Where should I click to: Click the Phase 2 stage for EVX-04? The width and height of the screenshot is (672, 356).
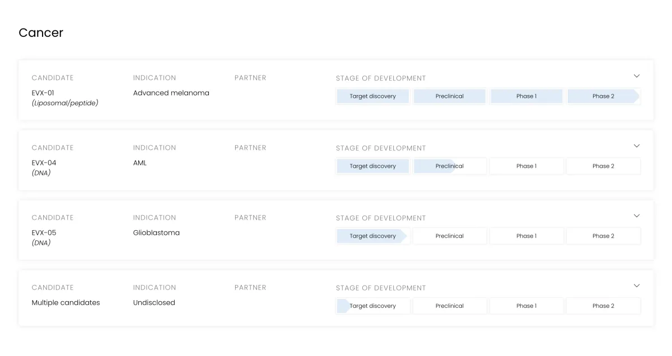click(603, 166)
